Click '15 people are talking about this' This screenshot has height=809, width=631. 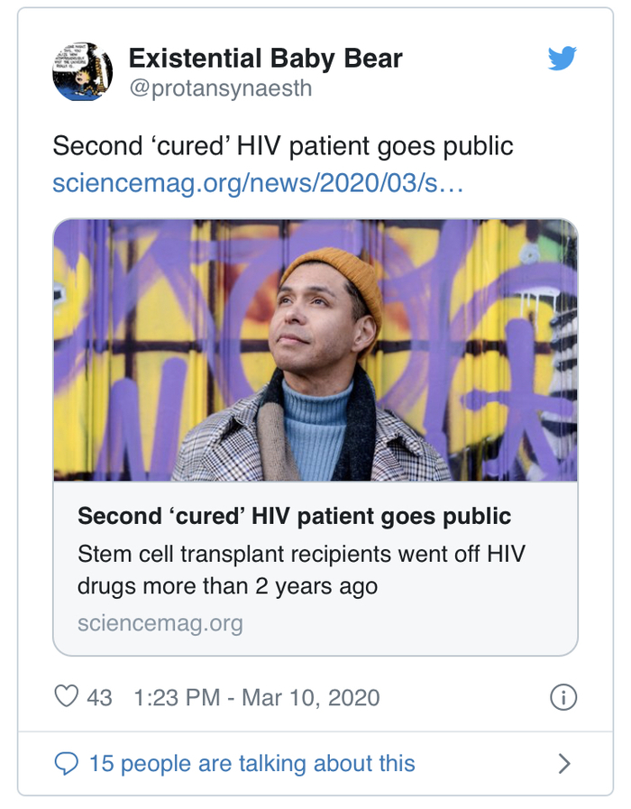tap(251, 764)
